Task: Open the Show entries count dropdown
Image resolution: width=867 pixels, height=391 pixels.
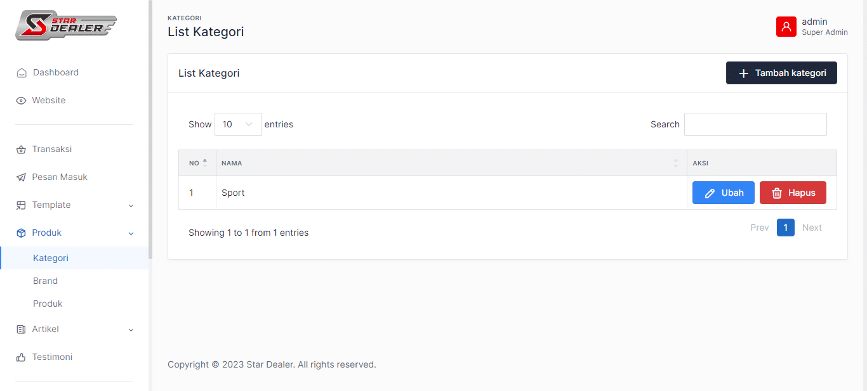Action: click(x=238, y=124)
